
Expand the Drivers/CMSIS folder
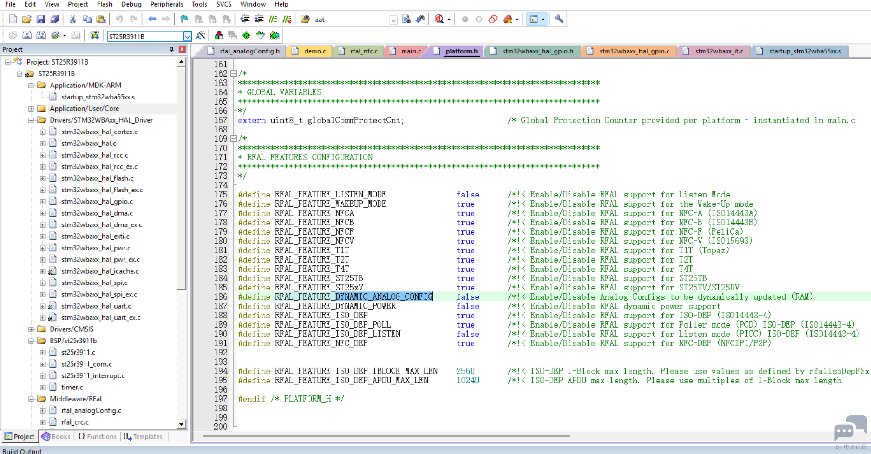coord(31,329)
